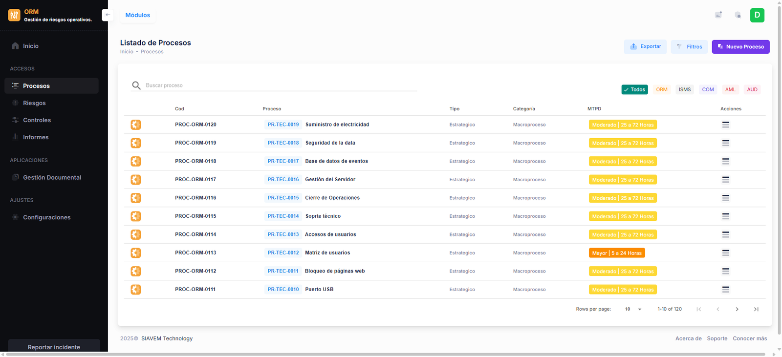Open actions menu for PROC-ORM-0120

coord(725,125)
